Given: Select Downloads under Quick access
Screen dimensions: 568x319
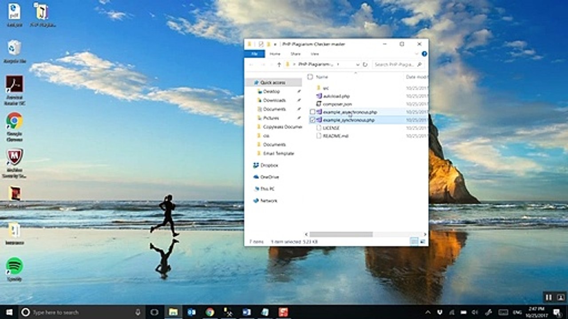Looking at the screenshot, I should tap(274, 100).
